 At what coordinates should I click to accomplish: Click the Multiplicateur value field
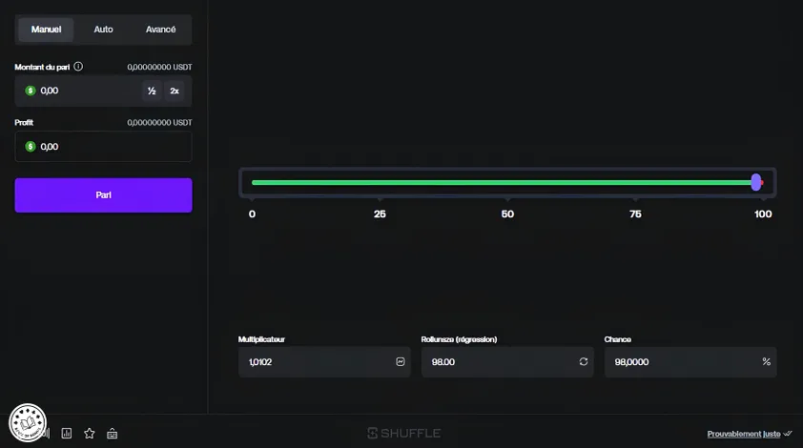(x=324, y=362)
